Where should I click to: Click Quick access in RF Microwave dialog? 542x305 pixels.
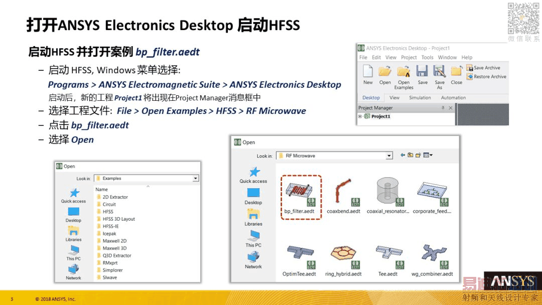[x=253, y=175]
